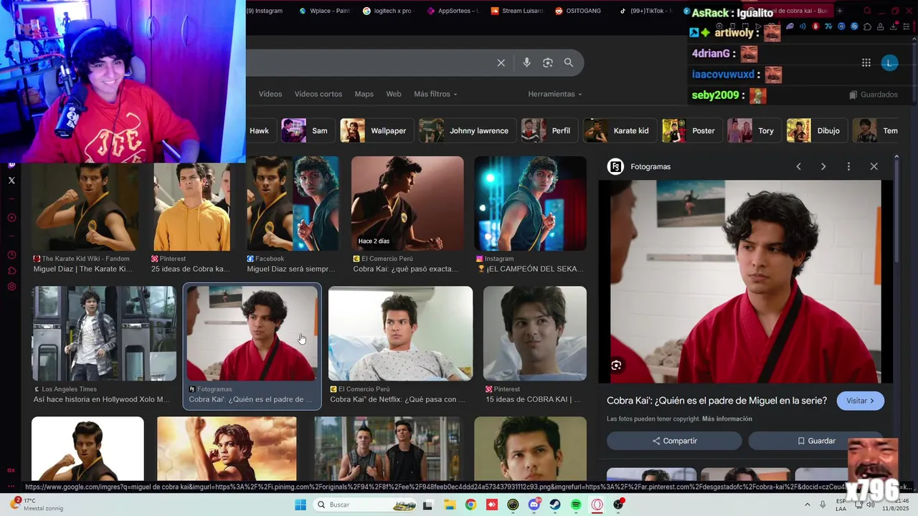The width and height of the screenshot is (918, 516).
Task: Expand the Herramientas dropdown
Action: [555, 94]
